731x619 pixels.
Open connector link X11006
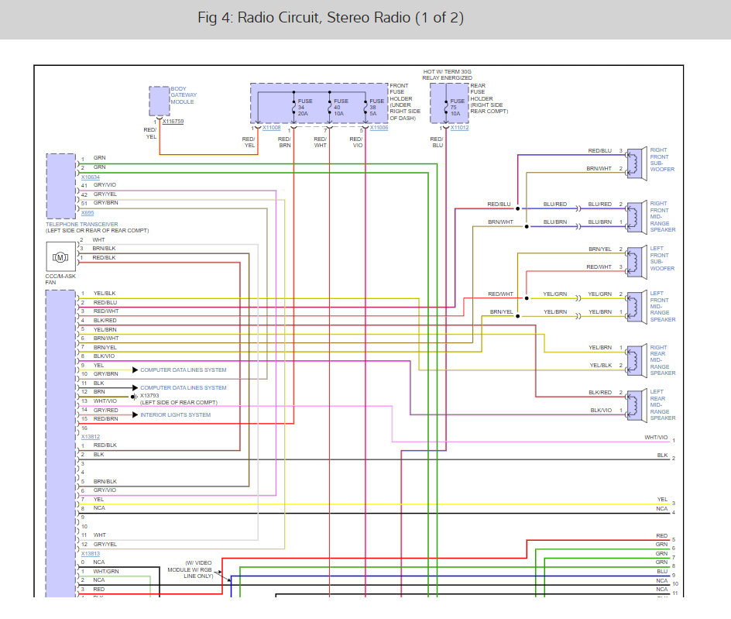click(x=379, y=128)
